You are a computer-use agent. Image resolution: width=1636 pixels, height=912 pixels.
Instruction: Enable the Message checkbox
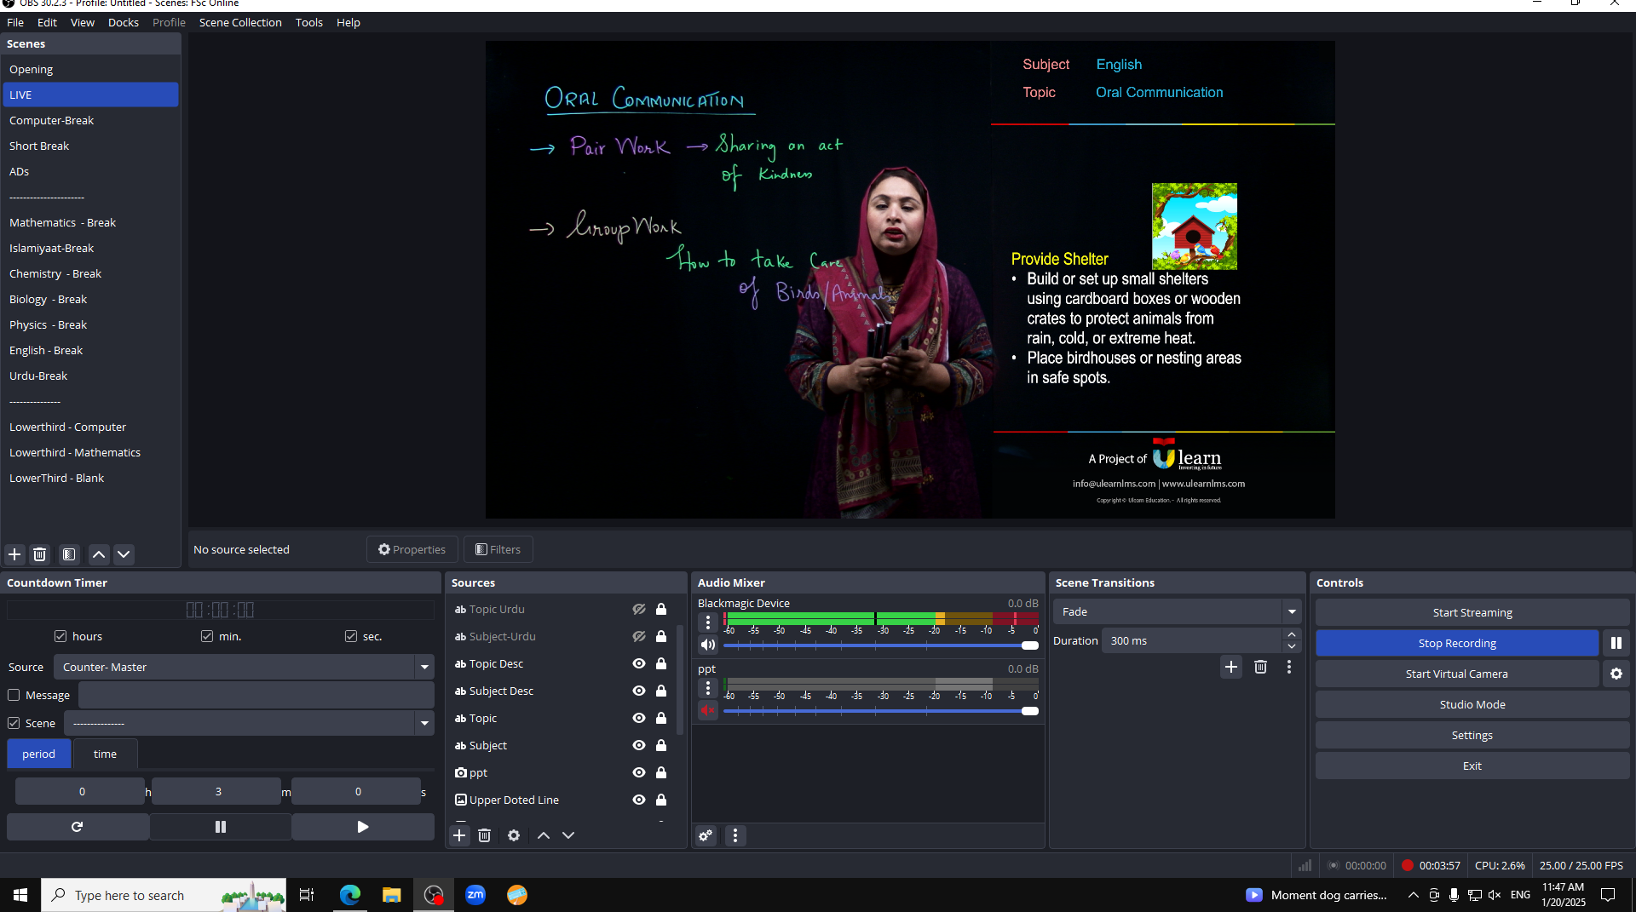click(14, 695)
